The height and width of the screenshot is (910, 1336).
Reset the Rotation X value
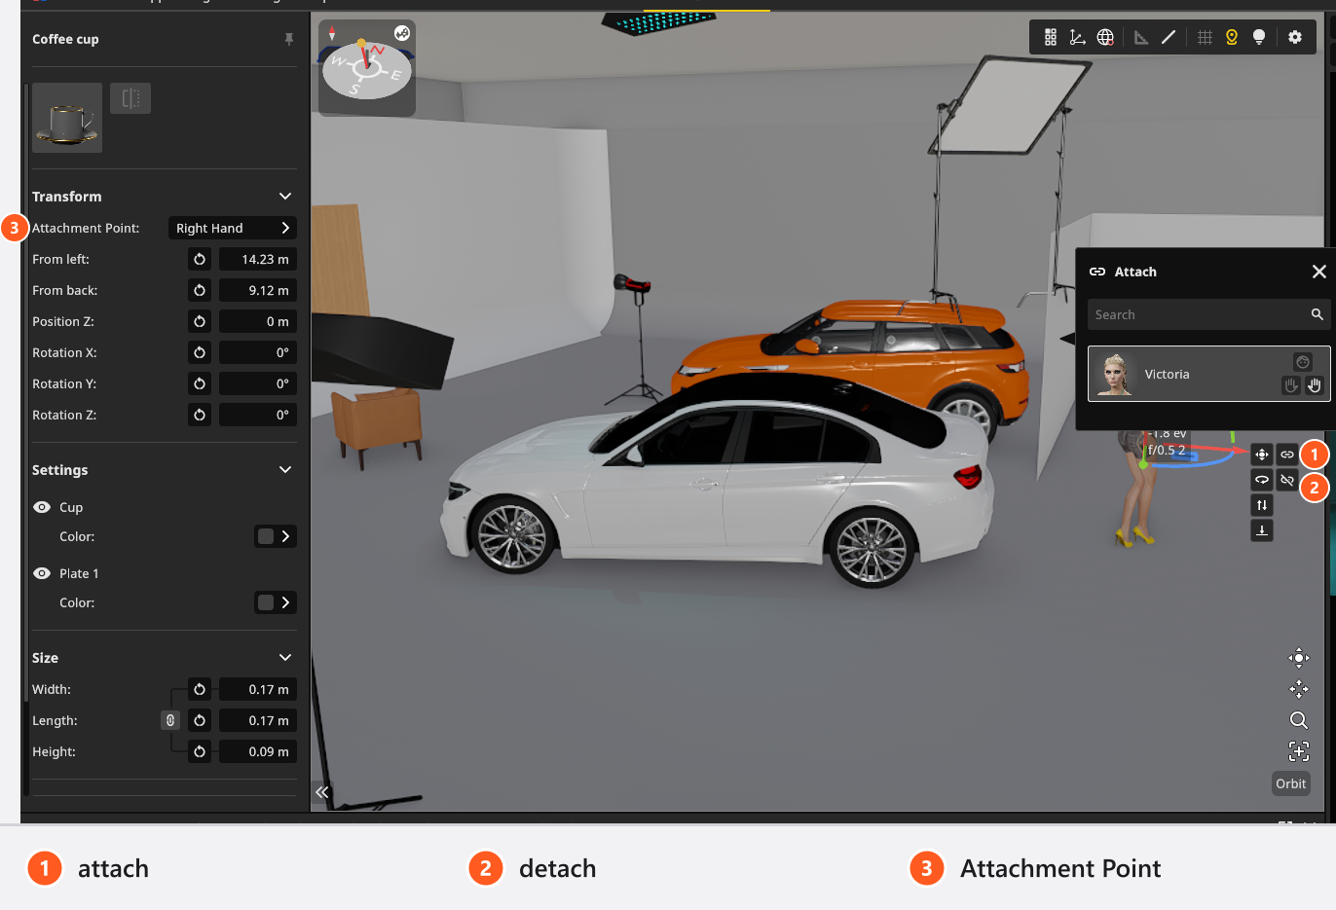[200, 352]
